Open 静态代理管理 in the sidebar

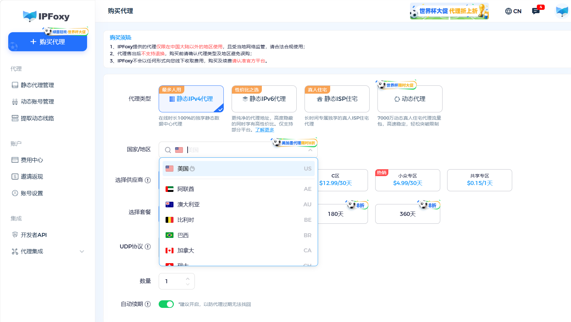37,85
